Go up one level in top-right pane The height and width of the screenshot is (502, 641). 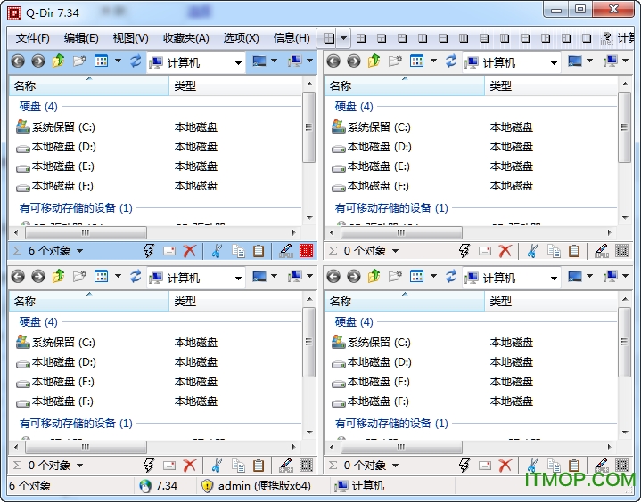[x=374, y=61]
